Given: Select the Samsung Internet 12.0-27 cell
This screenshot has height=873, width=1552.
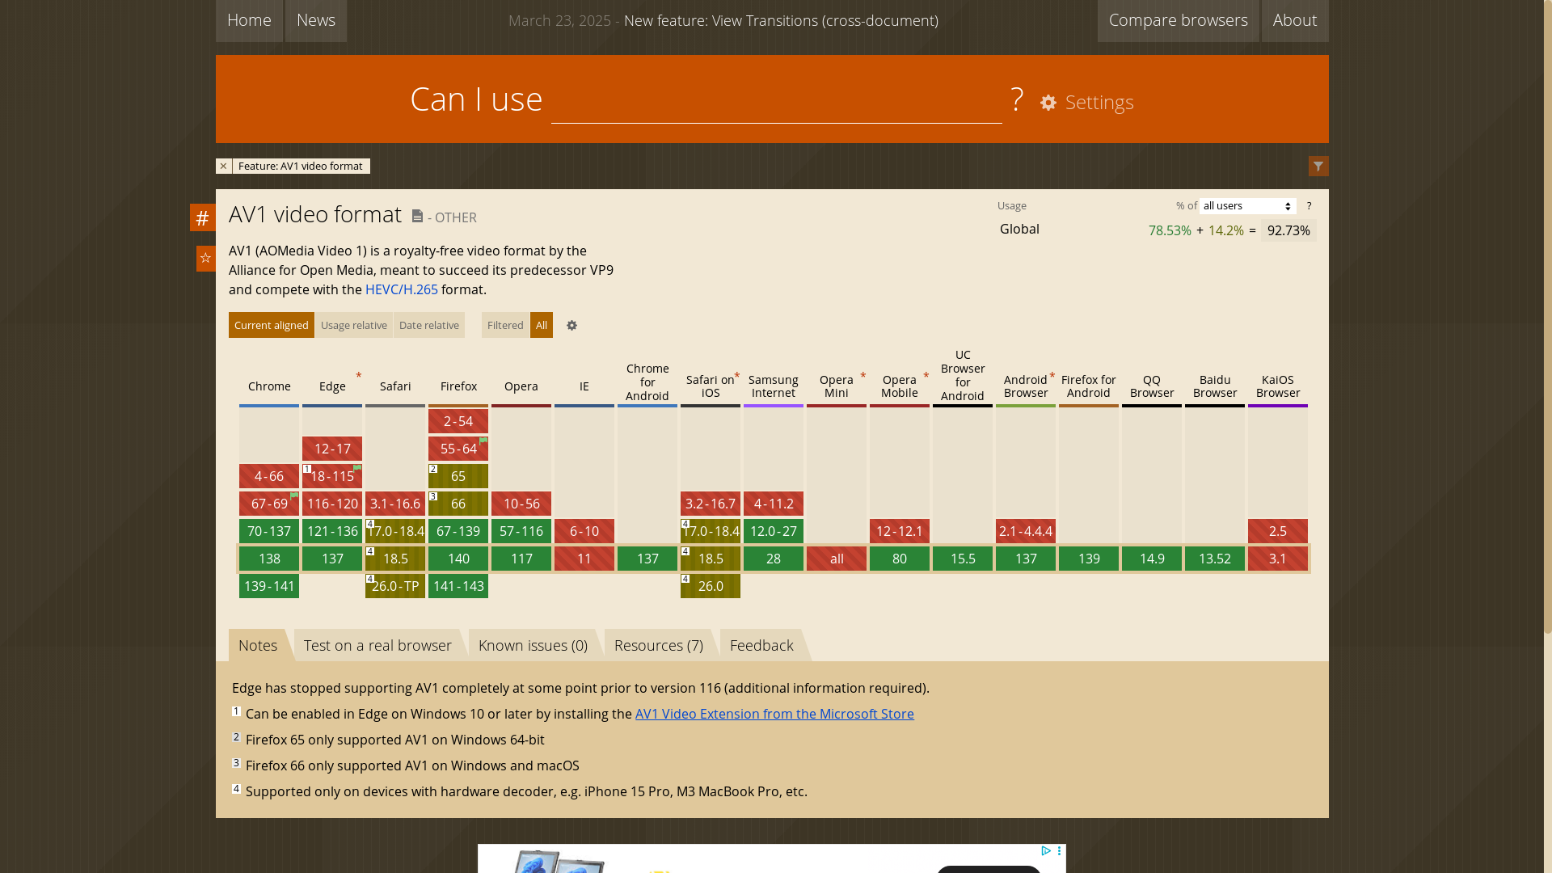Looking at the screenshot, I should 774,531.
